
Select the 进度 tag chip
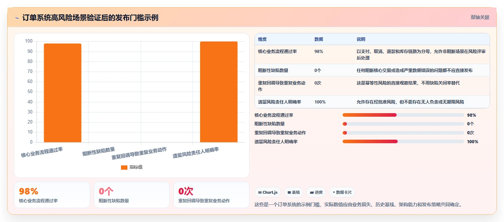click(x=316, y=192)
